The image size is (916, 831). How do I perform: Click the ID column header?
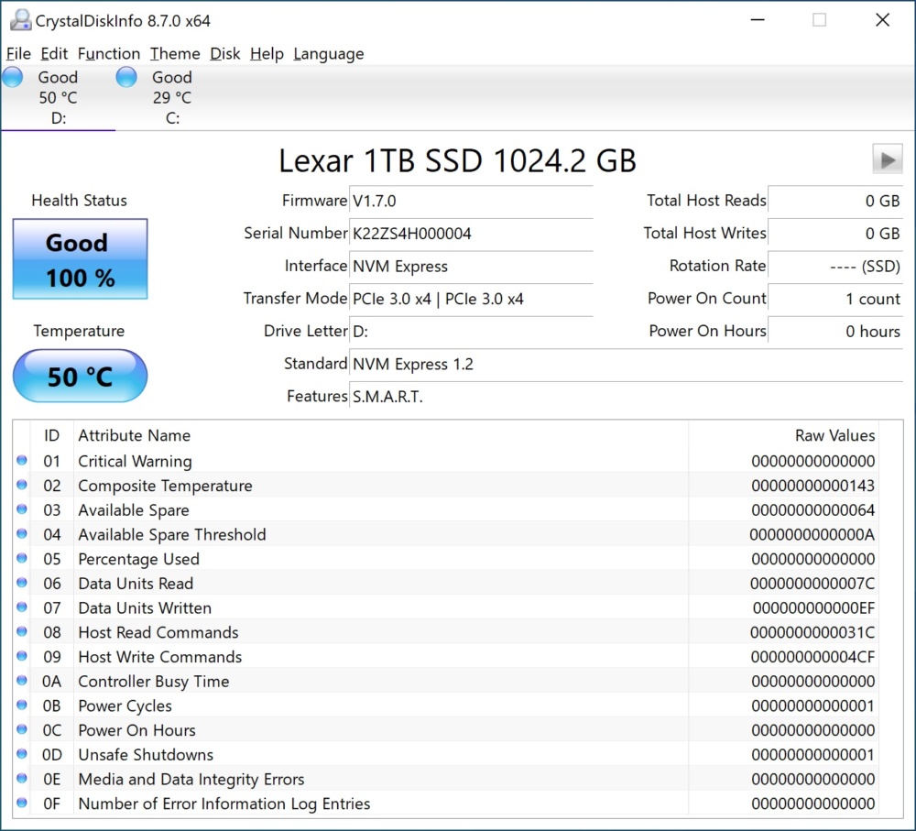(x=51, y=435)
